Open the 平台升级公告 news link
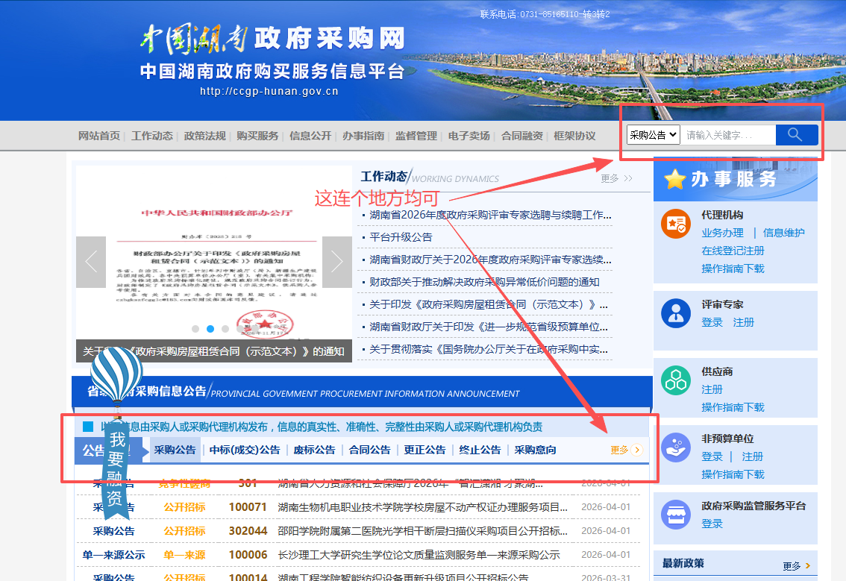Image resolution: width=846 pixels, height=581 pixels. (401, 237)
